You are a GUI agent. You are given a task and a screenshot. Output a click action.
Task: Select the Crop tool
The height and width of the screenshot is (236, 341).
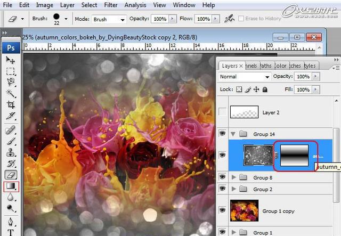coord(10,104)
